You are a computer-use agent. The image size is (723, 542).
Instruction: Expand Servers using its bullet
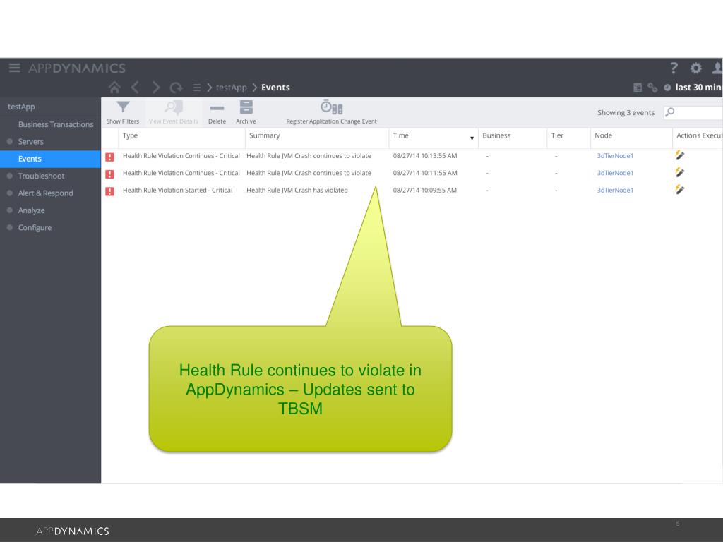pos(10,141)
